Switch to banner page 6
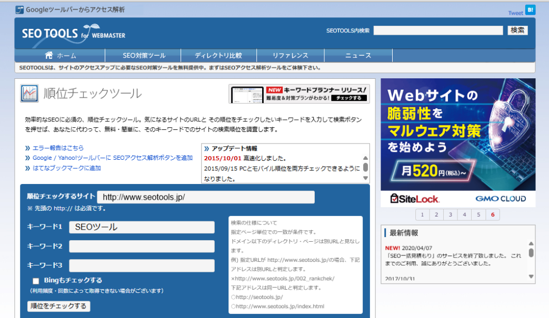549x318 pixels. (492, 214)
